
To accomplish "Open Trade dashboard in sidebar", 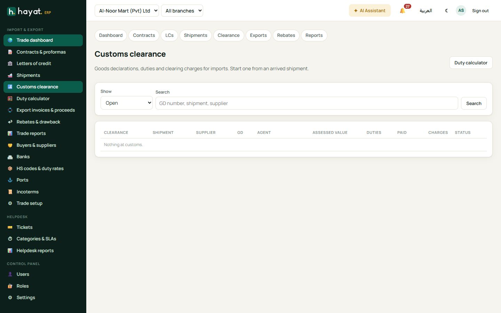I will 43,40.
